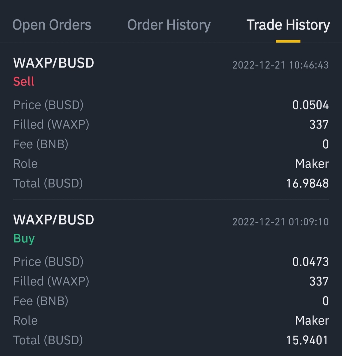
Task: Open the WAXP/BUSD pair of the Sell trade
Action: pyautogui.click(x=54, y=63)
